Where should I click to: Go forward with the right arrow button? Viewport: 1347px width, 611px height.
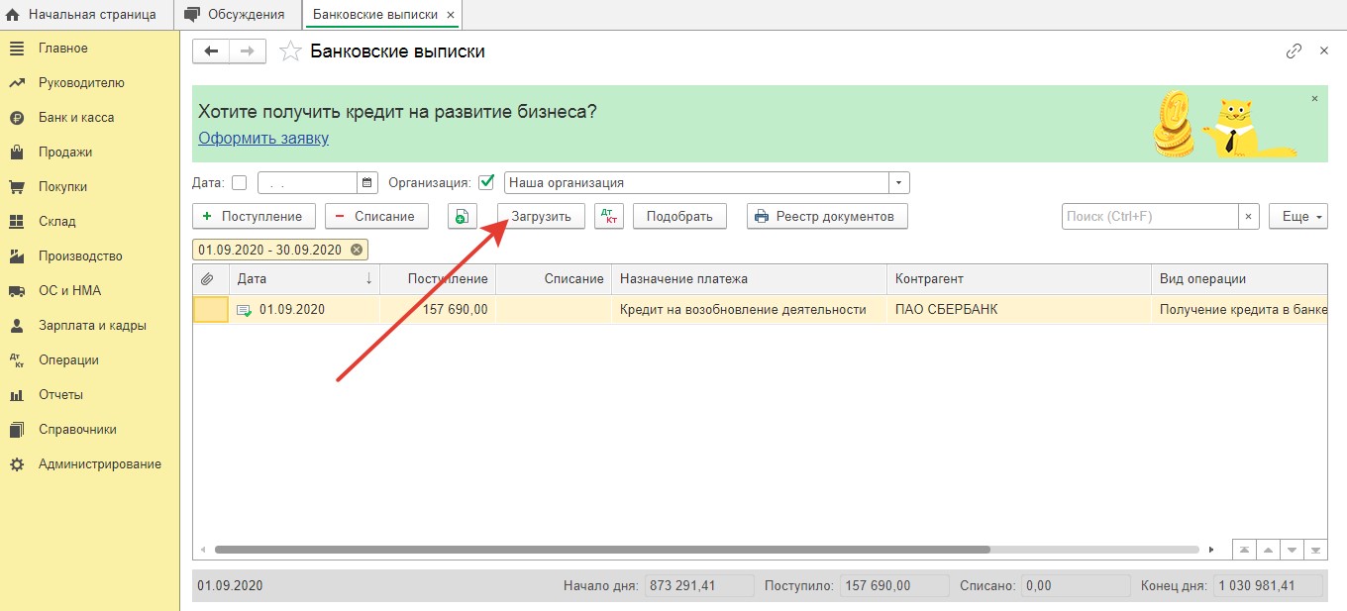coord(248,51)
